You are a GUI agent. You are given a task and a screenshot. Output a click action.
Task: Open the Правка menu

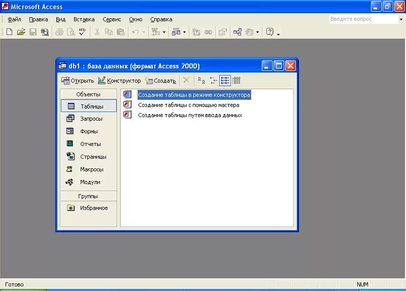pos(39,19)
